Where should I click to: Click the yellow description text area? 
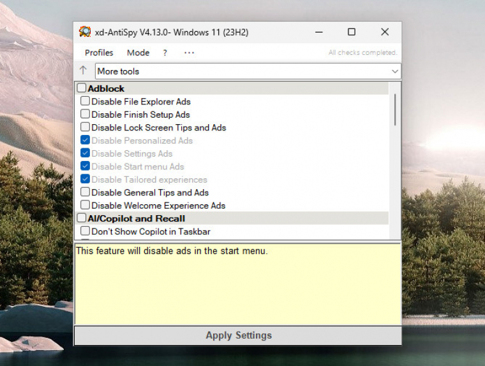[238, 286]
